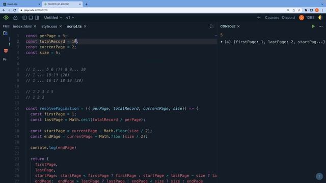Toggle the bottom panel layout icon
This screenshot has width=326, height=183.
tap(31, 18)
